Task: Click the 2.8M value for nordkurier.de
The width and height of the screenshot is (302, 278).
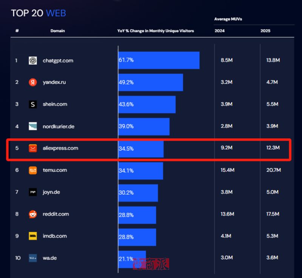Action: coord(227,126)
